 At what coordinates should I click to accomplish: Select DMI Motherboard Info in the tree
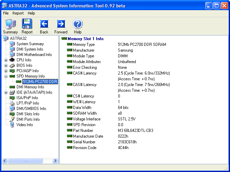(x=34, y=55)
